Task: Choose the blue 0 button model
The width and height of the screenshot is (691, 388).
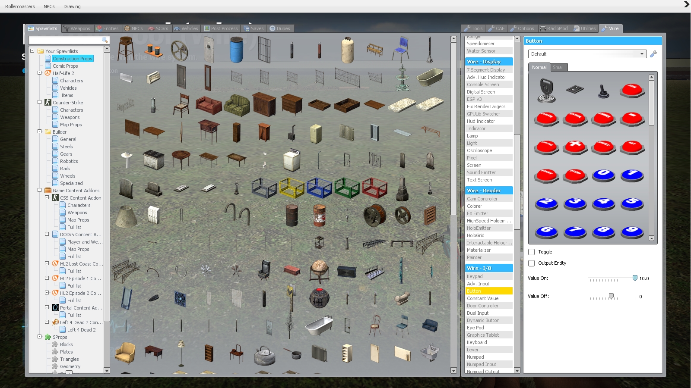Action: pyautogui.click(x=603, y=175)
